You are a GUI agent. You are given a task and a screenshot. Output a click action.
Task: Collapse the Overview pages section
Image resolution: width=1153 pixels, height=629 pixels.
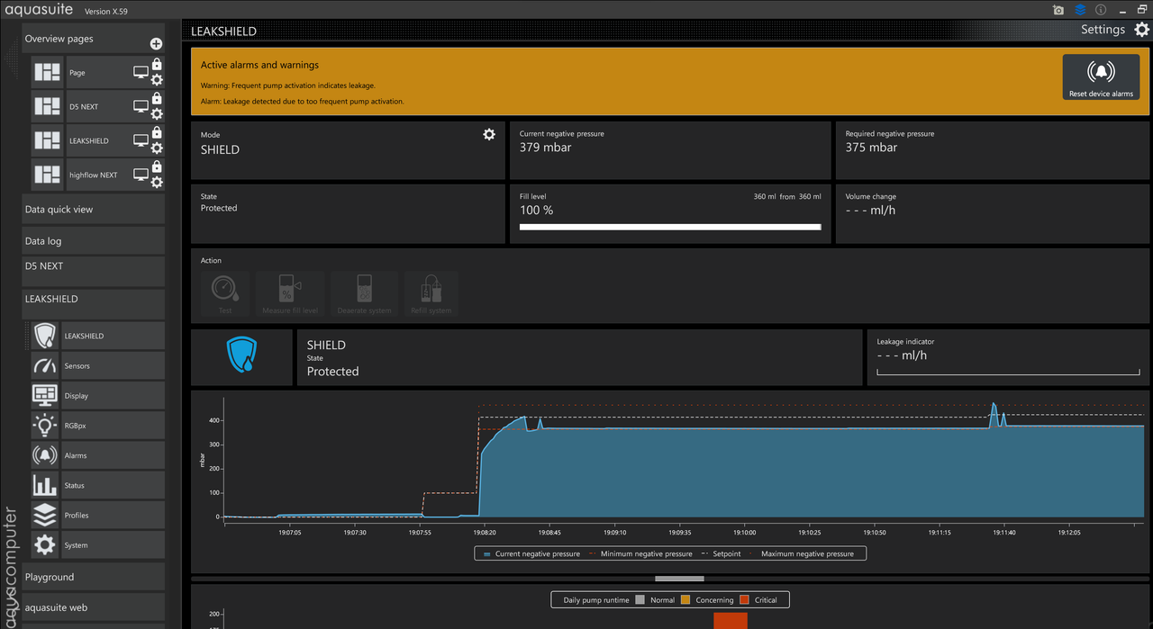point(94,40)
